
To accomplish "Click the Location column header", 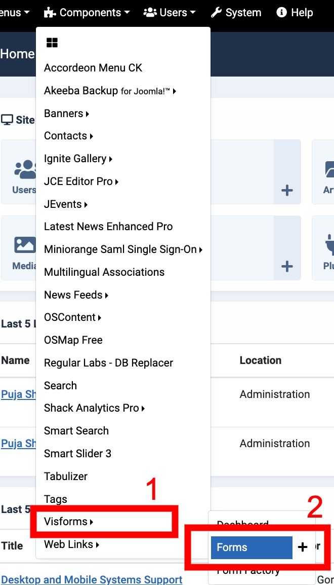I will point(260,360).
